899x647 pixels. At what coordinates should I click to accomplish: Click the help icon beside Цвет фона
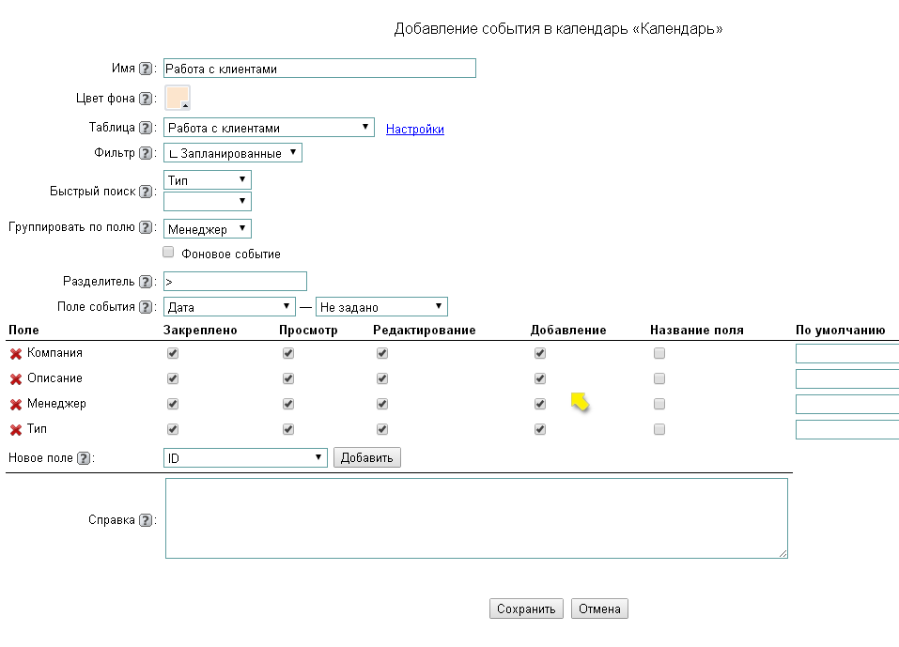point(146,99)
